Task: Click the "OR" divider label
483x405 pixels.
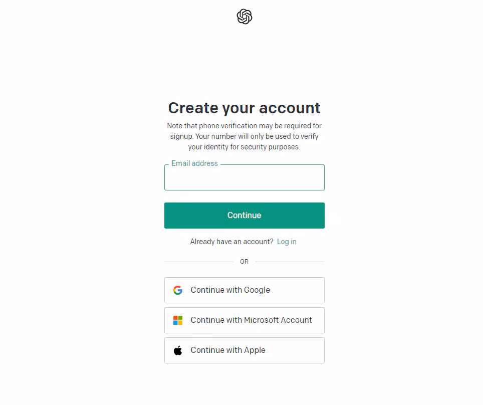Action: tap(245, 262)
